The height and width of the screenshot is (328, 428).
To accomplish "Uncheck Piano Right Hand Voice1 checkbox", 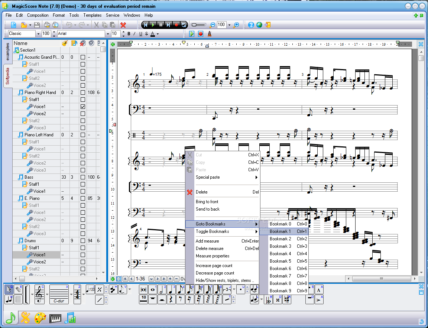I will coord(83,107).
